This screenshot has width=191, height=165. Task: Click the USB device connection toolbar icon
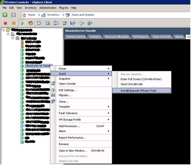click(x=90, y=23)
